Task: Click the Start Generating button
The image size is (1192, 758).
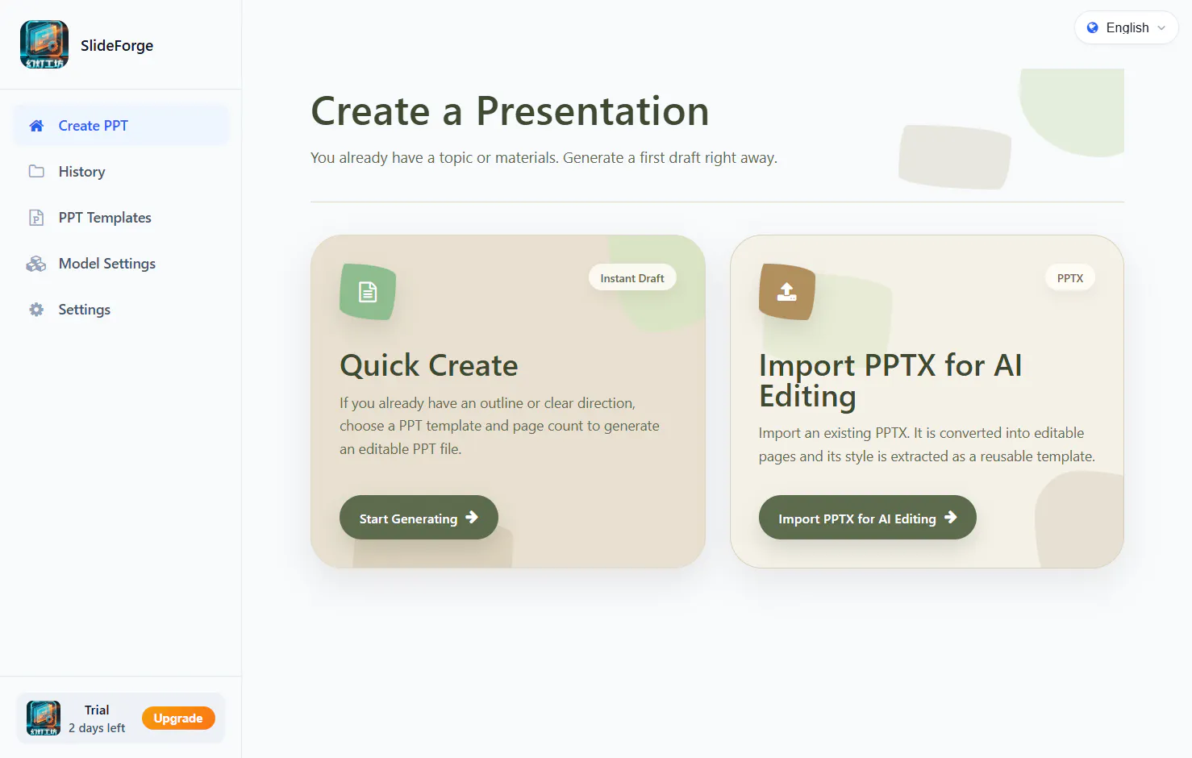Action: pos(419,518)
